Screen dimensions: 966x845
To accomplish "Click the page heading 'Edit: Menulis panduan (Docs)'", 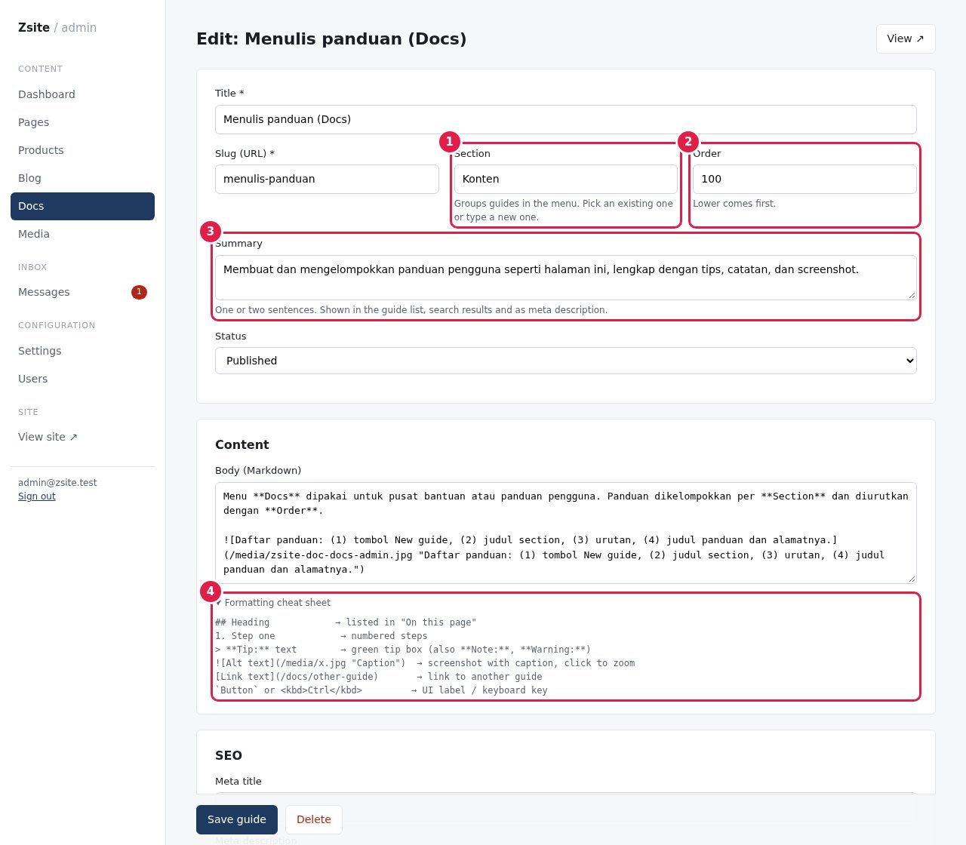I will pos(331,38).
